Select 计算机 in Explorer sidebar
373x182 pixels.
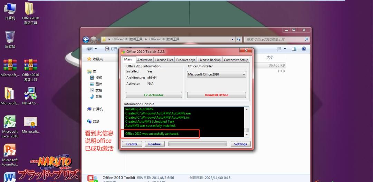click(x=95, y=109)
